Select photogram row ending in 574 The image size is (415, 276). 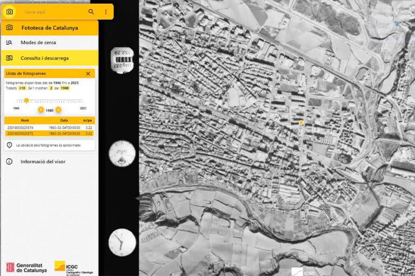pos(25,127)
